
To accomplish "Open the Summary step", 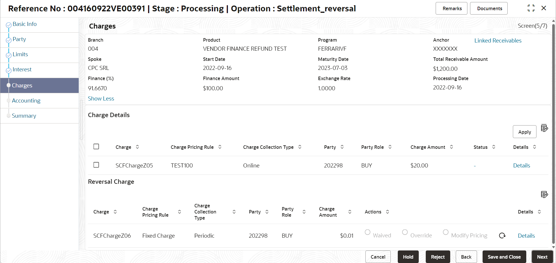I will 24,116.
